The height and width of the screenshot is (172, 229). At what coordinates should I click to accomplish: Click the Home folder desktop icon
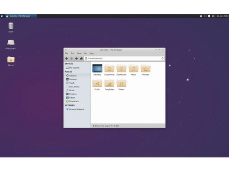11,61
